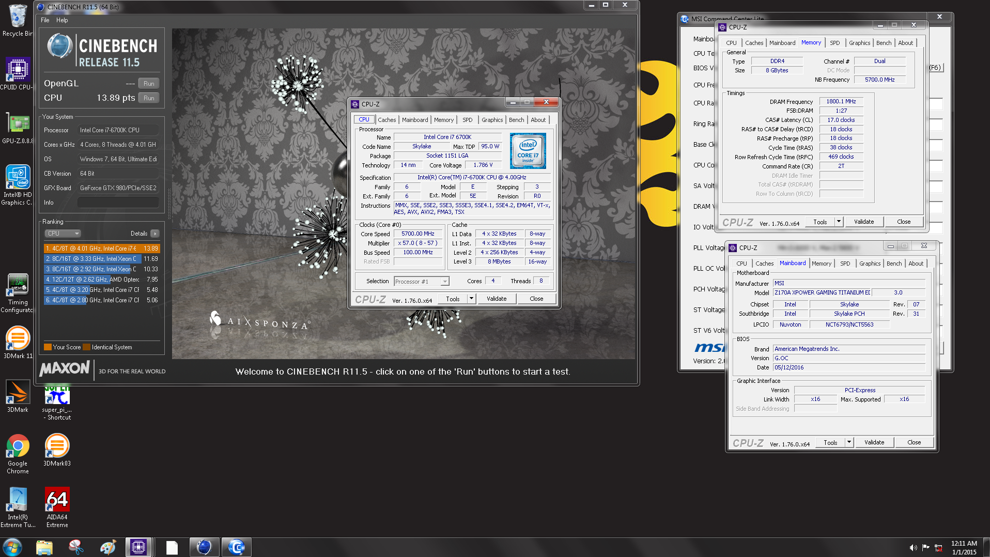Switch to About tab in Memory CPU-Z window
990x557 pixels.
tap(905, 43)
